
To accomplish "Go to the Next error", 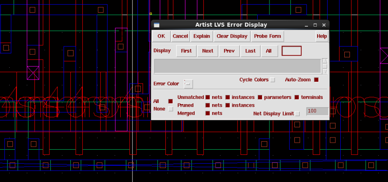I will pos(208,51).
